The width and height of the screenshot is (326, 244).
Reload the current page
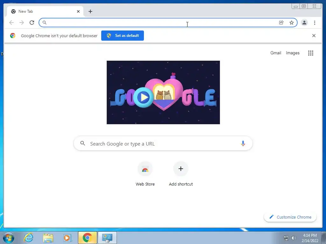point(32,23)
